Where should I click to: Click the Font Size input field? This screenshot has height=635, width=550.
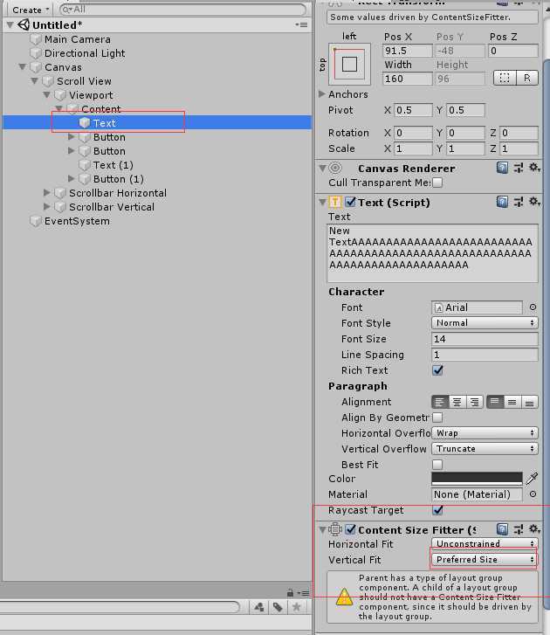coord(485,339)
